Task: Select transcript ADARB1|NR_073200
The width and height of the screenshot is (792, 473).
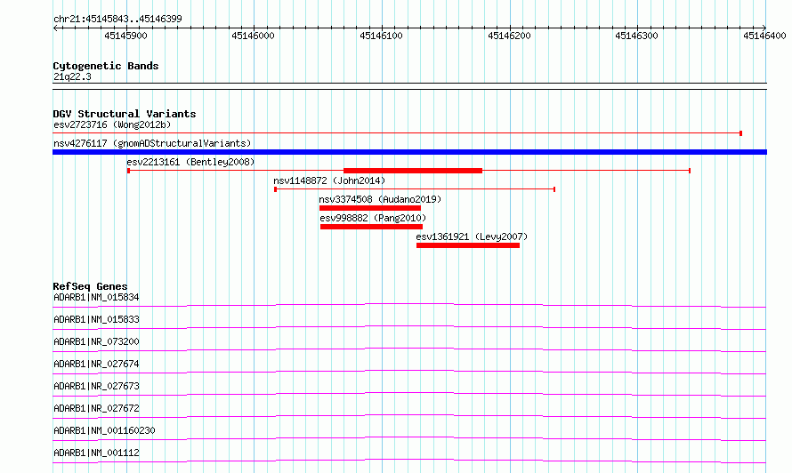Action: 96,341
